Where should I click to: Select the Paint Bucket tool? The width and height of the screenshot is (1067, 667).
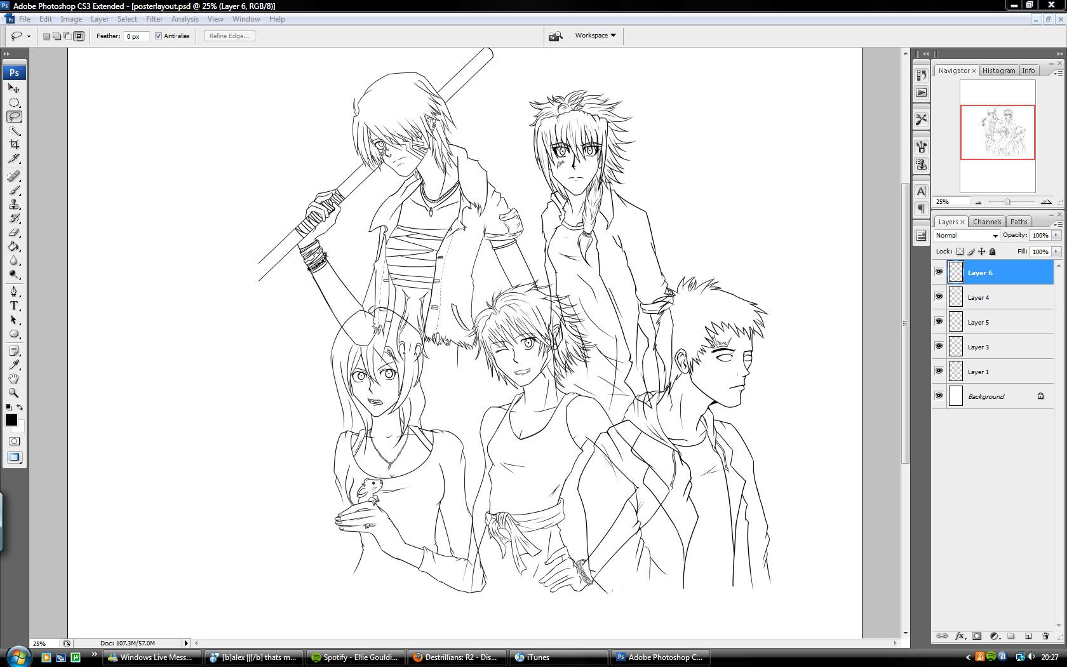pos(14,246)
